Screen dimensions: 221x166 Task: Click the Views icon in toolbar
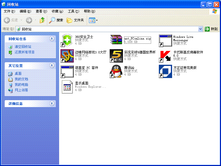point(92,20)
